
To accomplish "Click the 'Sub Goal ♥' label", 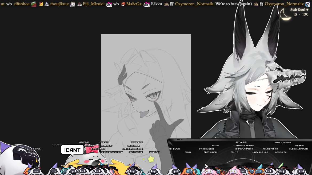I will pyautogui.click(x=299, y=10).
